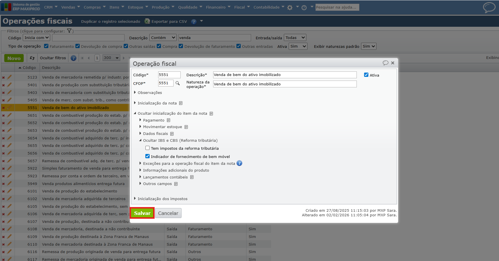Toggle the Outras entradas checkbox
This screenshot has width=499, height=261.
(x=239, y=46)
